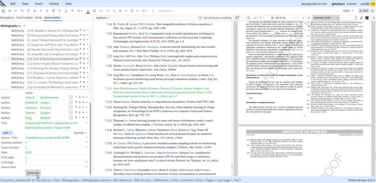Move entry [7] Song Han down
This screenshot has width=376, height=183.
click(84, 45)
